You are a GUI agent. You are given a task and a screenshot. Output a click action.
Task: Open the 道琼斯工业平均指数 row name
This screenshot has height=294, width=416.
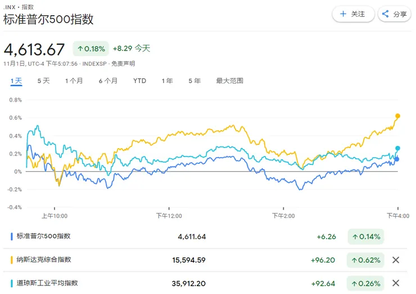[47, 283]
